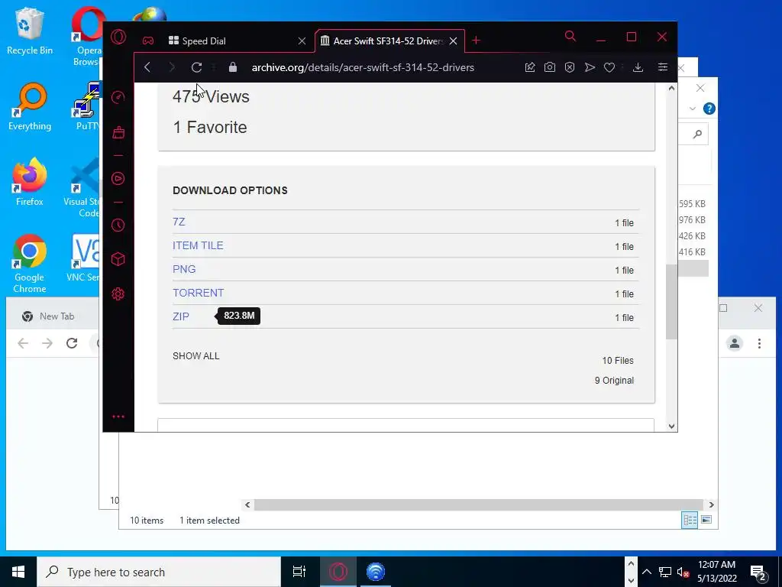Open the ITEM TILE download link
Viewport: 782px width, 587px height.
pos(198,245)
